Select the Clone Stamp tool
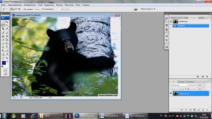The width and height of the screenshot is (212, 119). tap(3, 36)
